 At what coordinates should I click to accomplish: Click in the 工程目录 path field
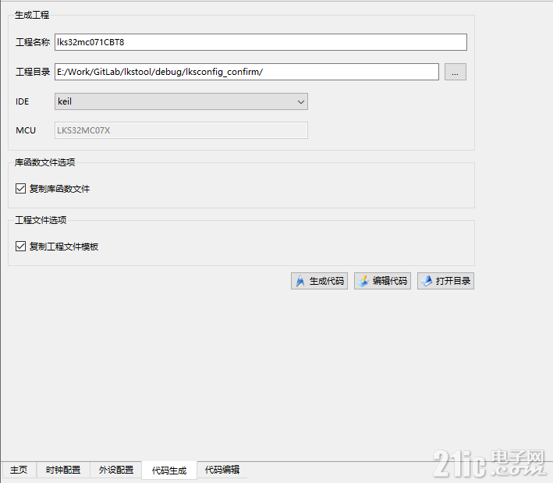coord(246,72)
